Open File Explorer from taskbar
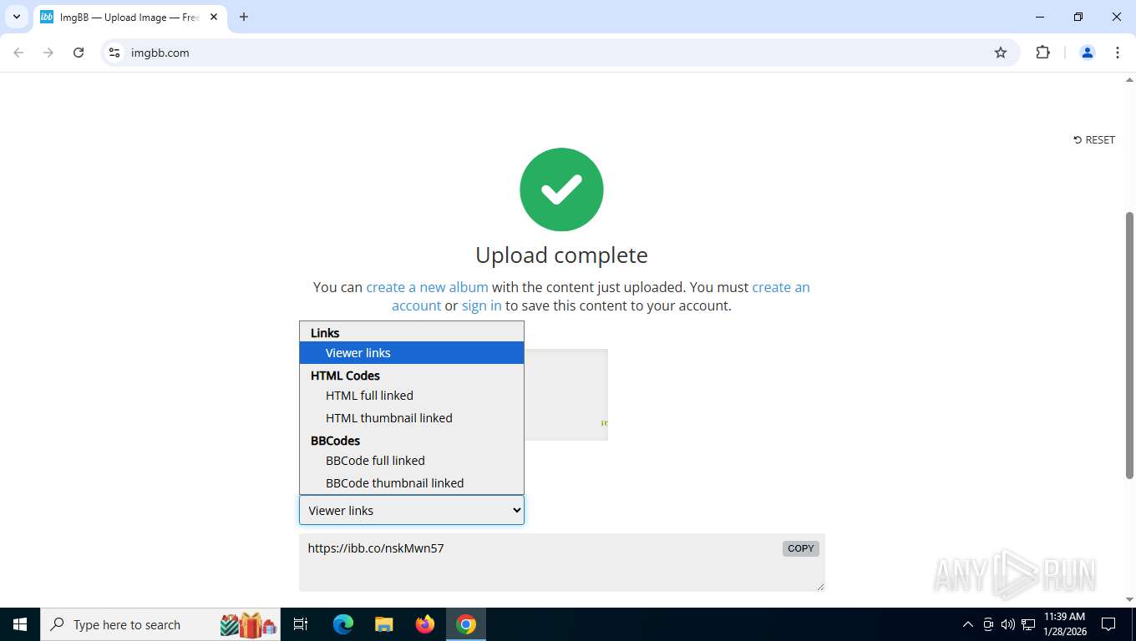This screenshot has width=1136, height=641. pos(384,624)
